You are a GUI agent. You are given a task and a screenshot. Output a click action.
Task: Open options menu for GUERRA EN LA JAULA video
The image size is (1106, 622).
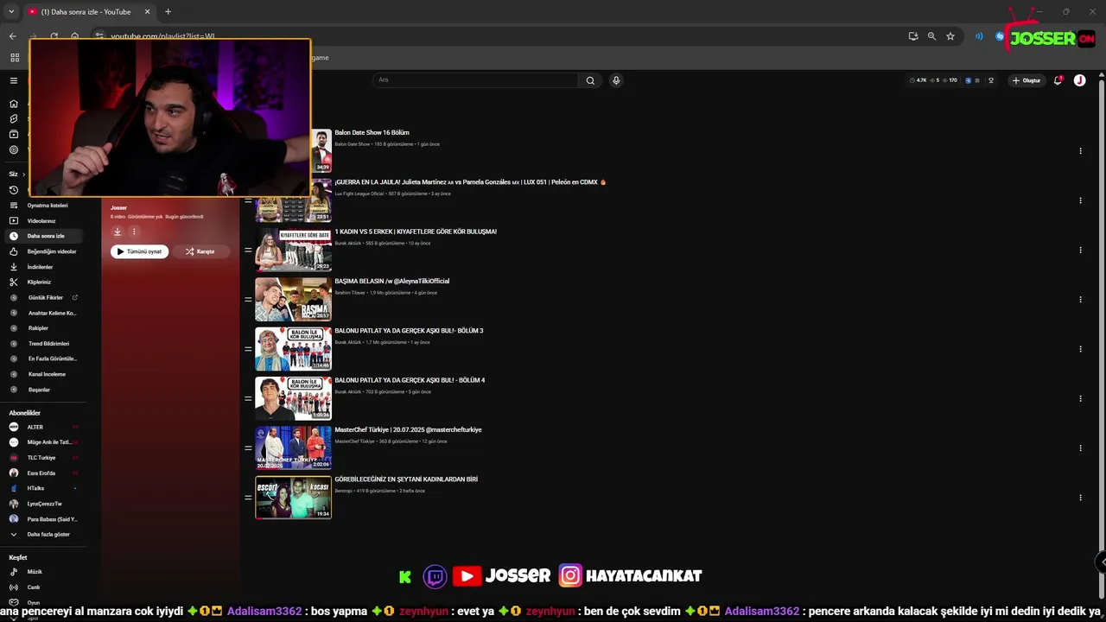pos(1080,200)
